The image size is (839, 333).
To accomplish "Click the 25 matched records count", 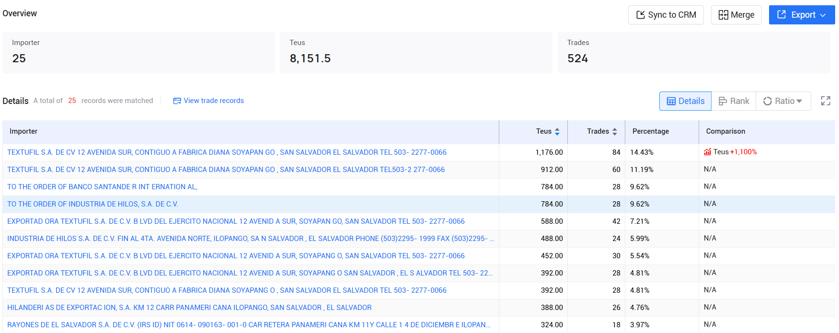I will point(72,101).
